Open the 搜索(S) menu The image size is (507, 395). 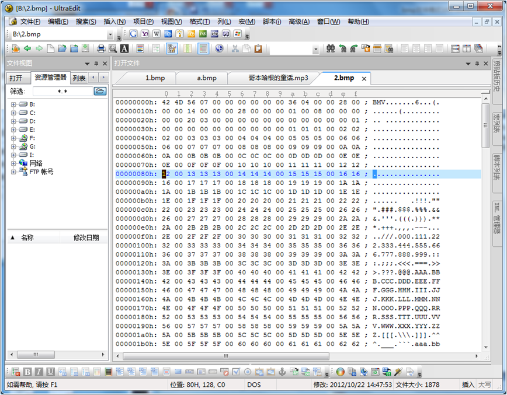[86, 22]
